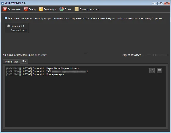Click the Перезапуск toolbar label
The width and height of the screenshot is (171, 133).
50,9
